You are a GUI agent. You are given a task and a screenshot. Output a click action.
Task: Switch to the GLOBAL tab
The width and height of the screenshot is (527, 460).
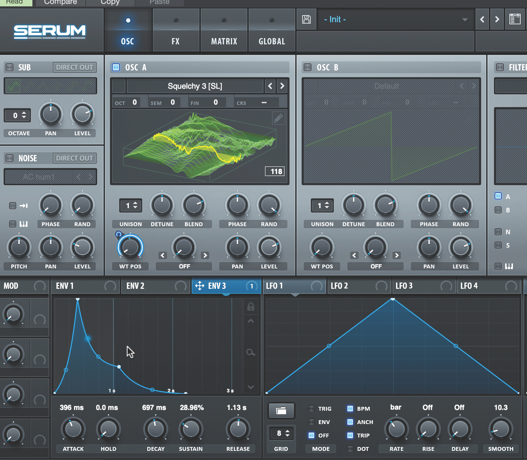pyautogui.click(x=272, y=30)
